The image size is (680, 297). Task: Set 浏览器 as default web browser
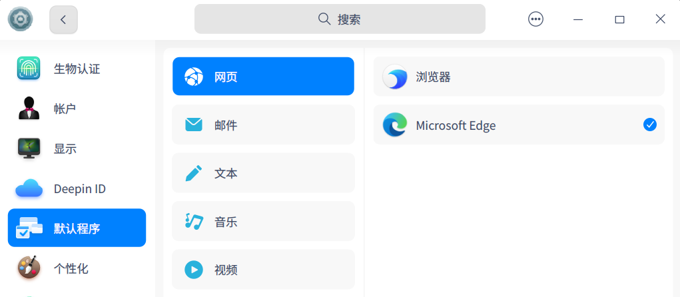coord(519,77)
